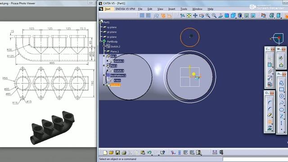The image size is (288, 162).
Task: Select Sketch.2 in the specification tree
Action: pyautogui.click(x=115, y=46)
